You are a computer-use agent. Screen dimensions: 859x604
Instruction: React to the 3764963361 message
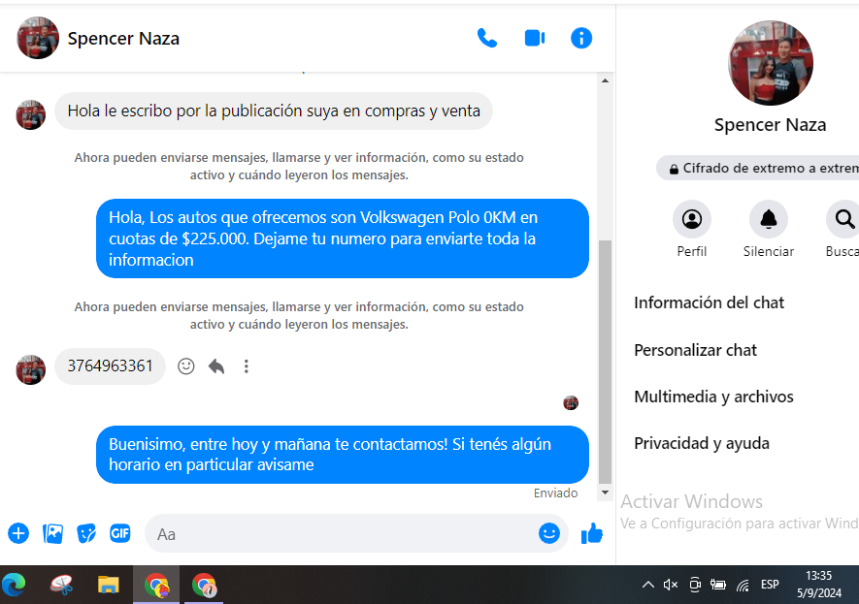(186, 366)
